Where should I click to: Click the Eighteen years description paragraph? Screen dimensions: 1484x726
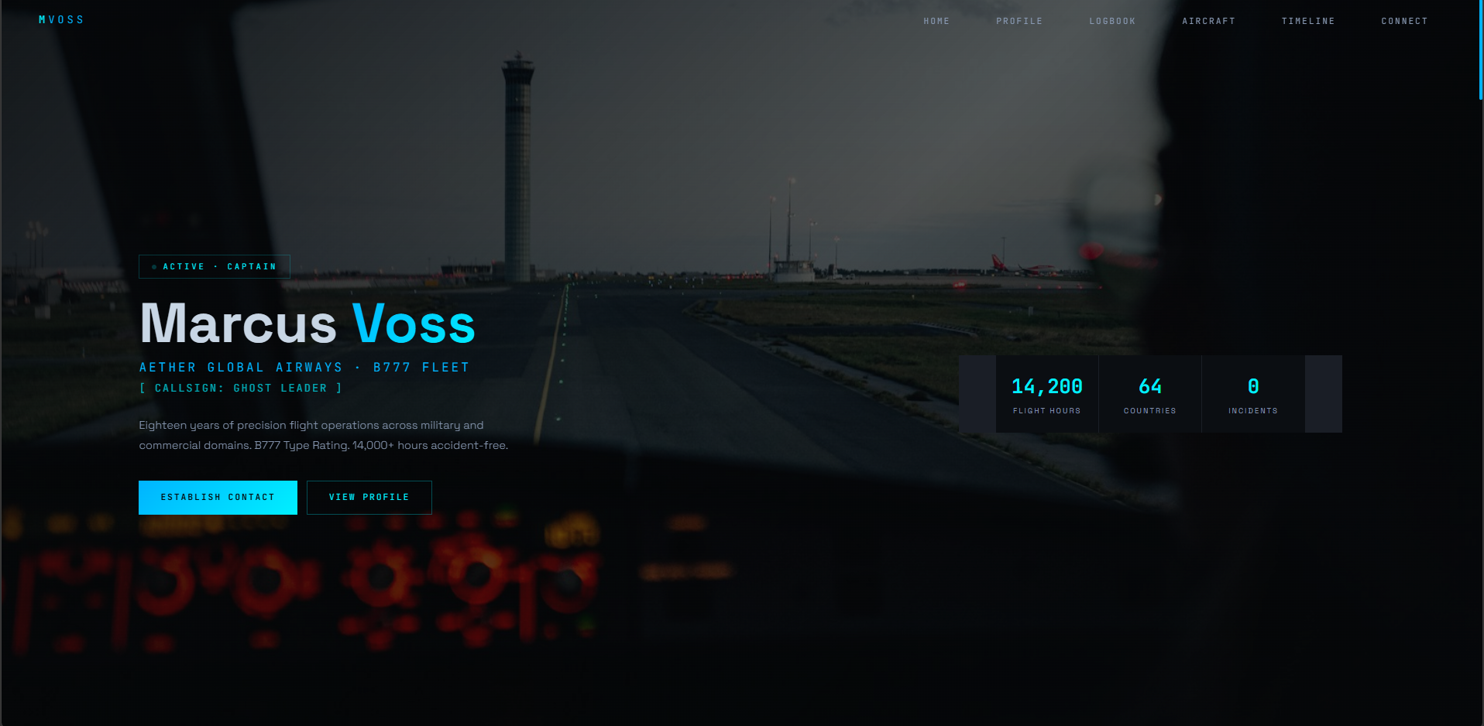pyautogui.click(x=324, y=435)
